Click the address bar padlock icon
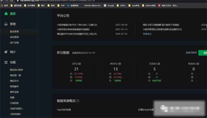Image resolution: width=207 pixels, height=118 pixels. click(18, 1)
